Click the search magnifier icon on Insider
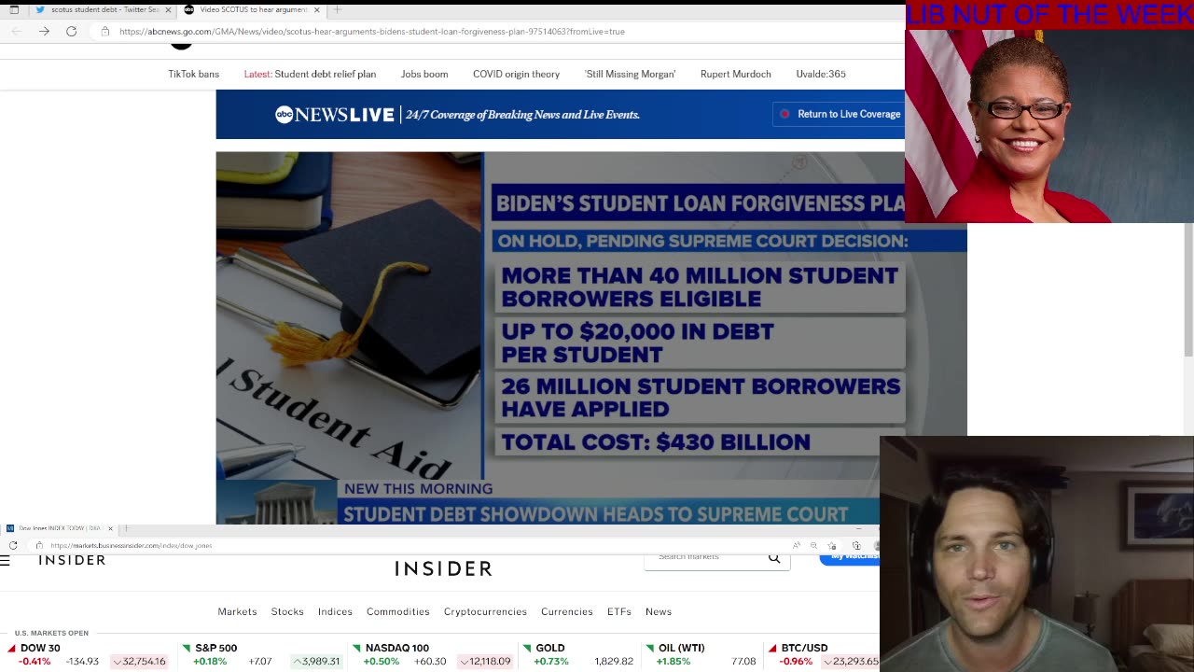Image resolution: width=1194 pixels, height=672 pixels. [774, 558]
